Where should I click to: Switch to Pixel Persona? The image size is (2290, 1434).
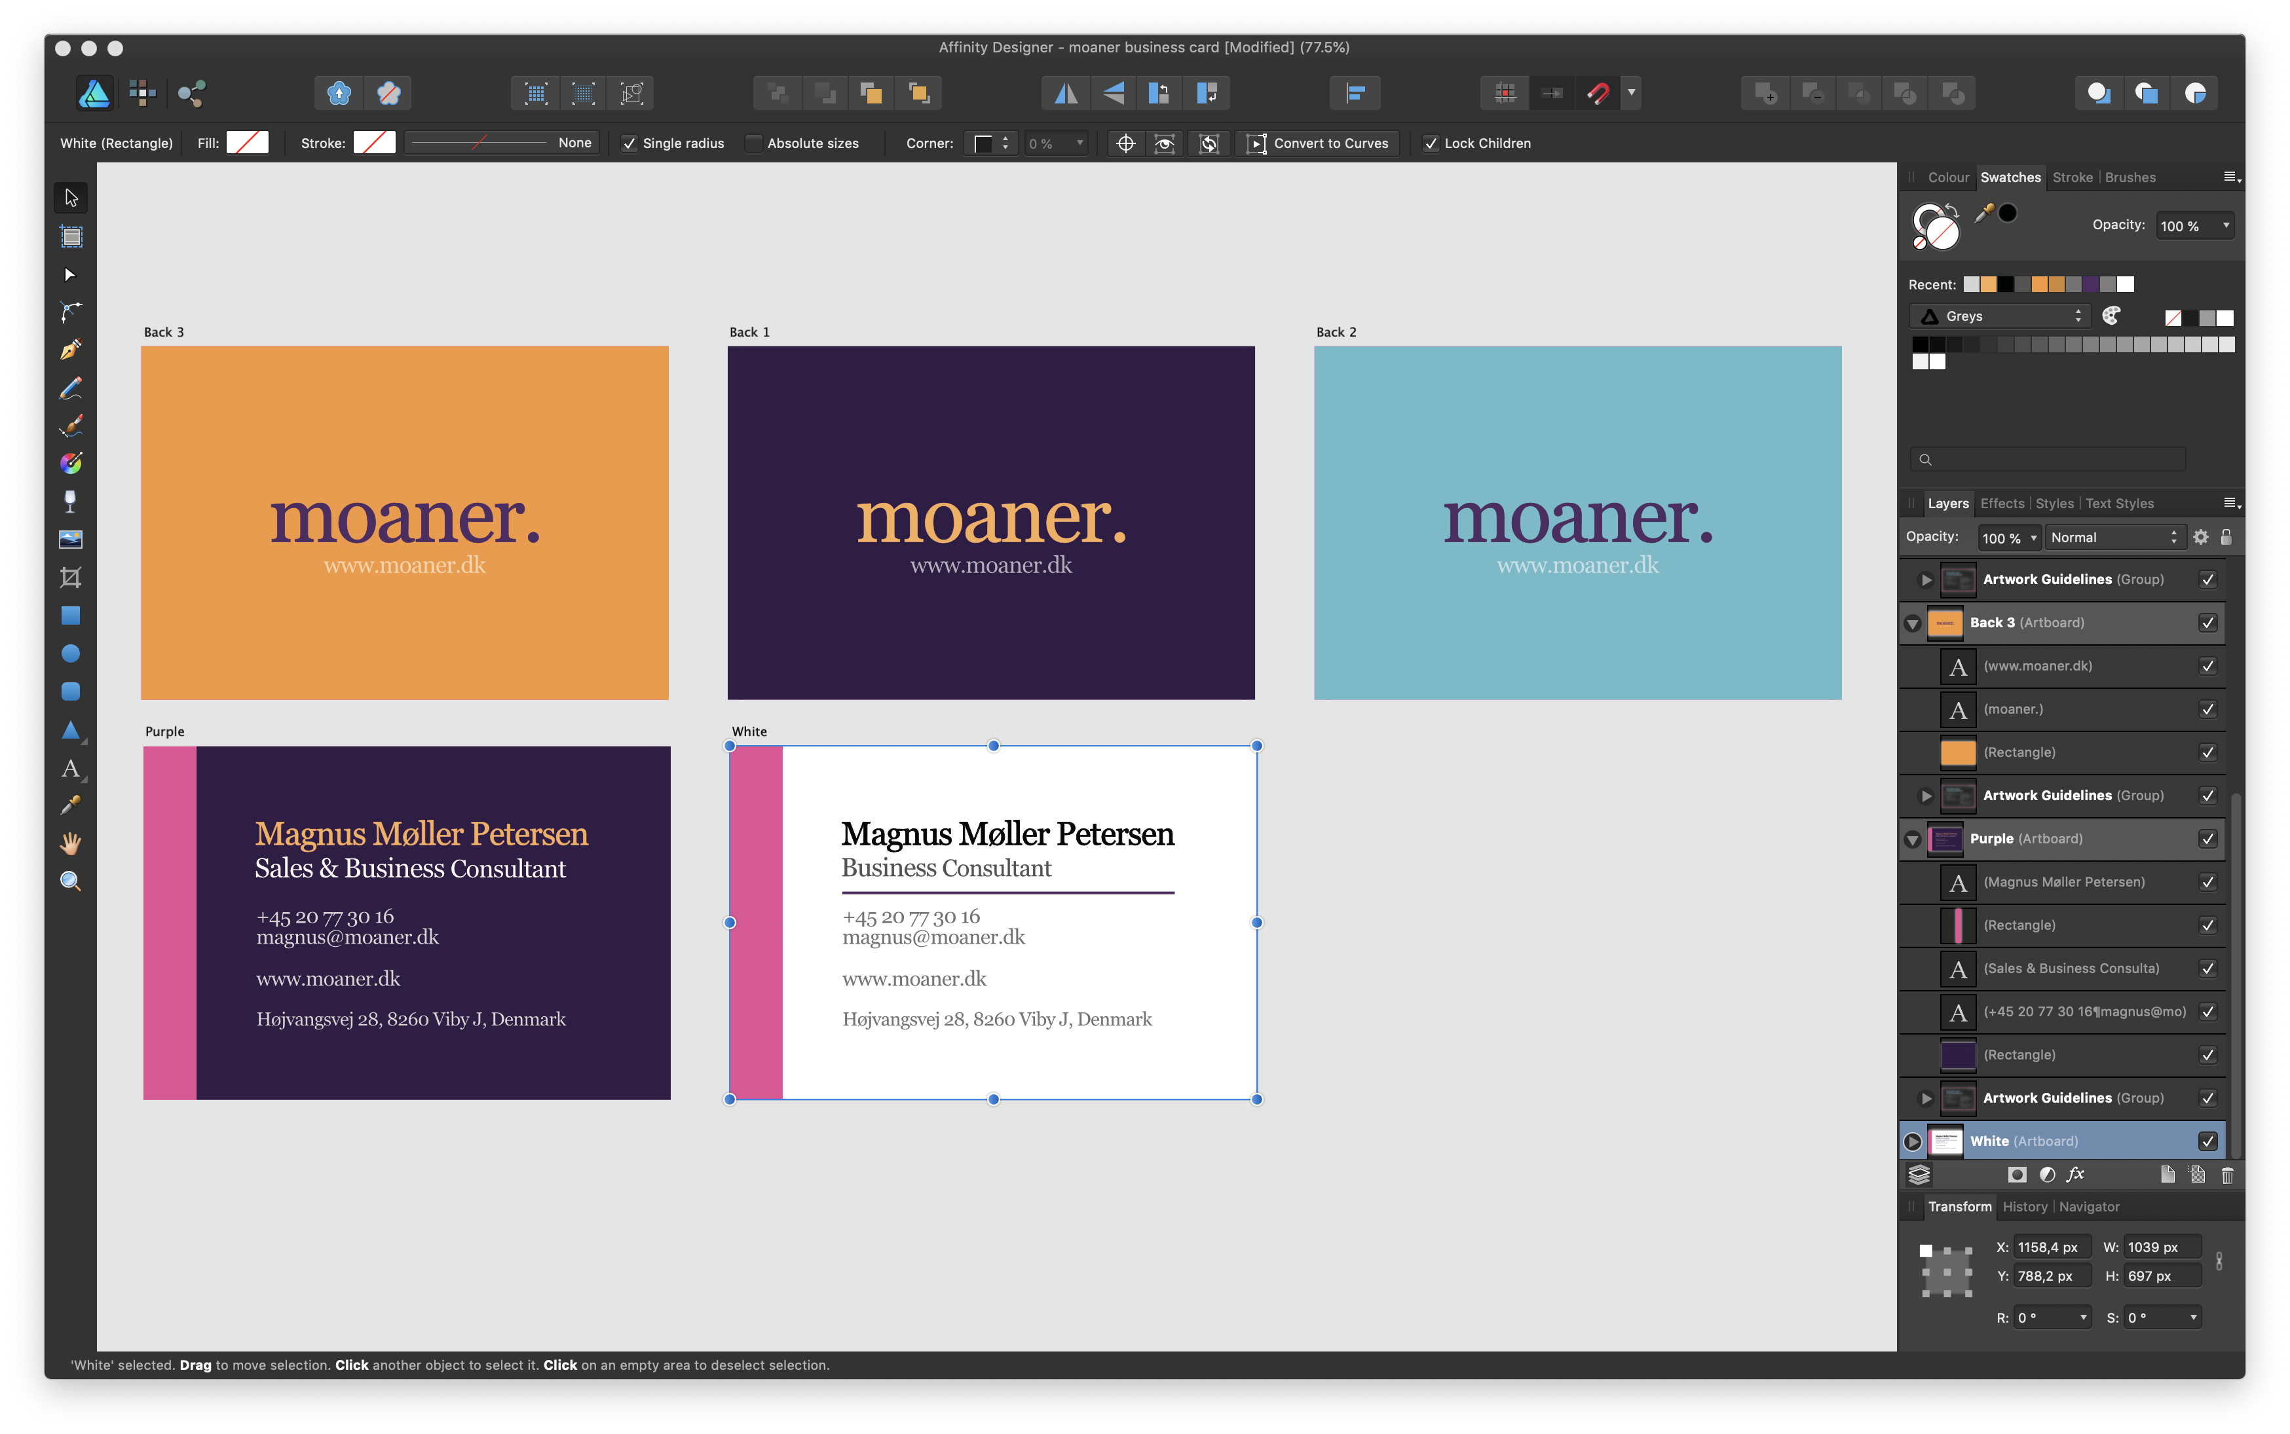142,93
